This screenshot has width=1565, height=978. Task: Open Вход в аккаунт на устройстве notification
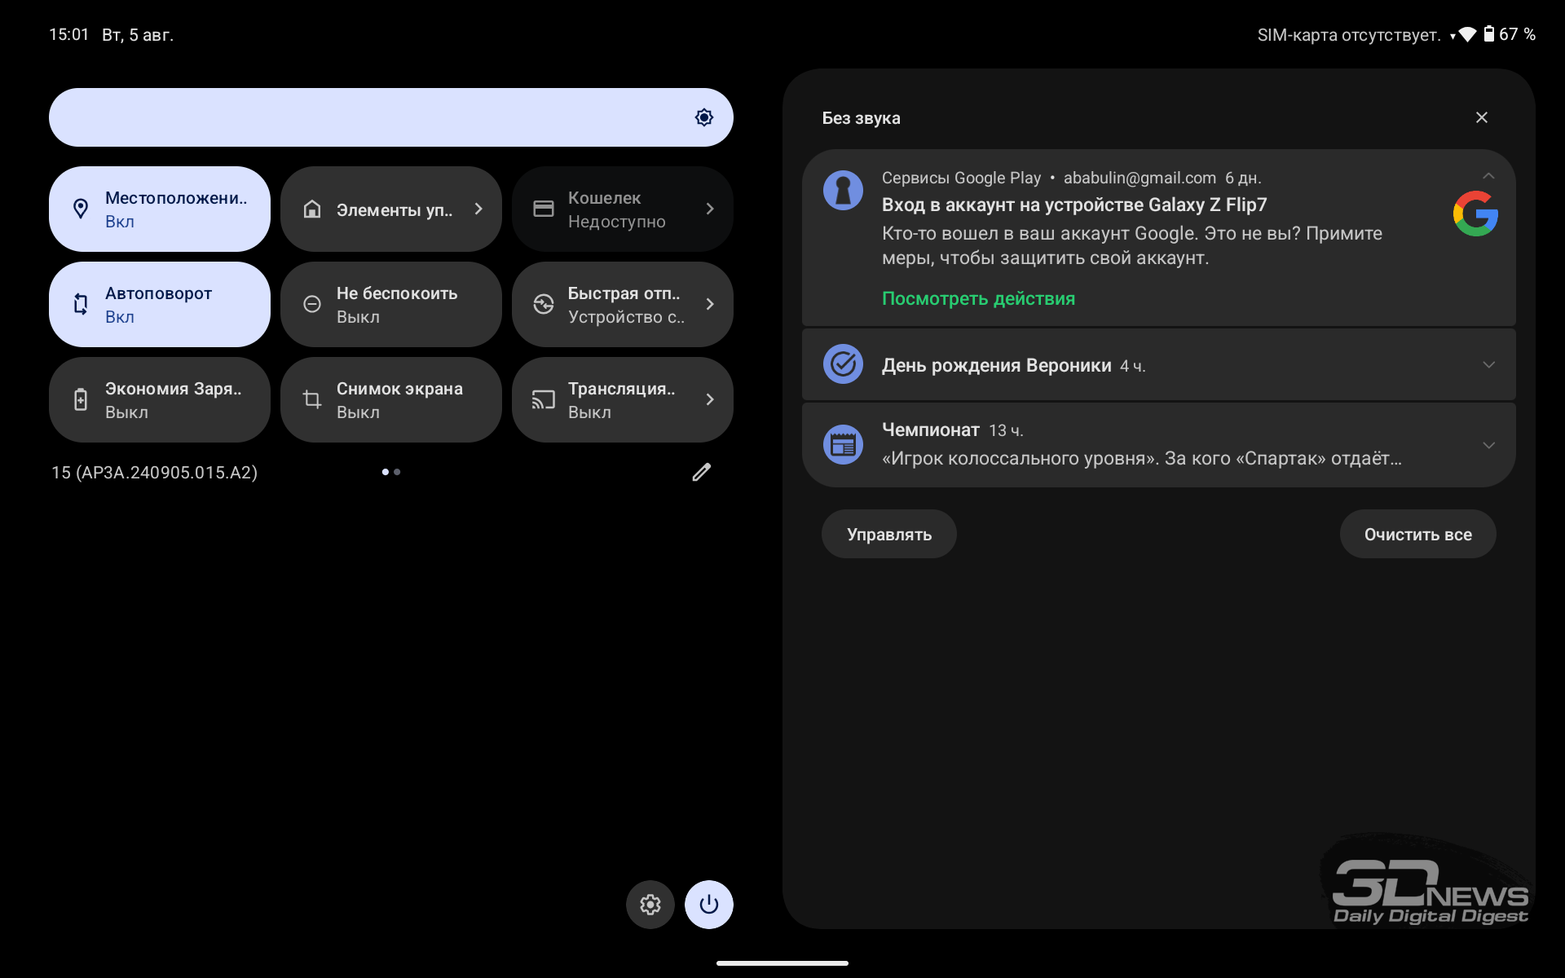(x=1159, y=237)
